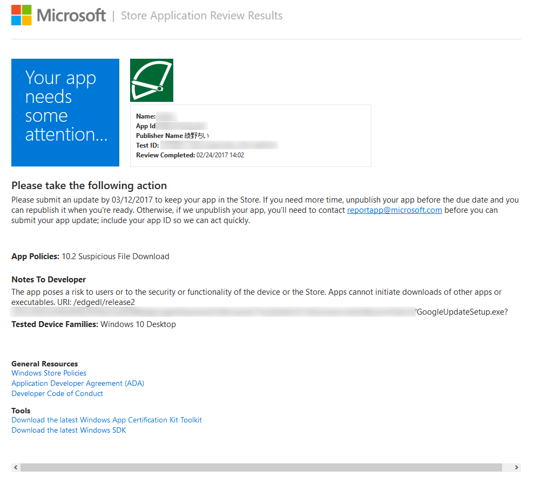Screen dimensions: 535x479
Task: Download the latest Windows App Certification Kit Toolkit
Action: click(106, 420)
